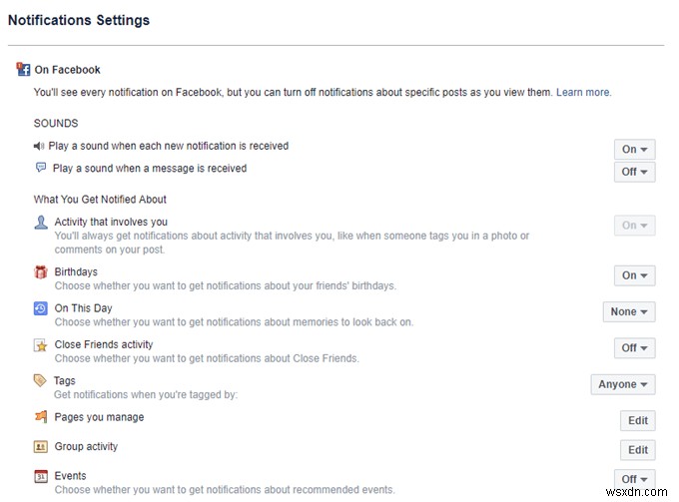Viewport: 679px width, 502px height.
Task: Open the Events Off dropdown
Action: click(634, 479)
